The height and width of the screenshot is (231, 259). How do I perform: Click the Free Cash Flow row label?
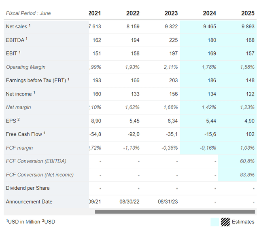(x=24, y=134)
